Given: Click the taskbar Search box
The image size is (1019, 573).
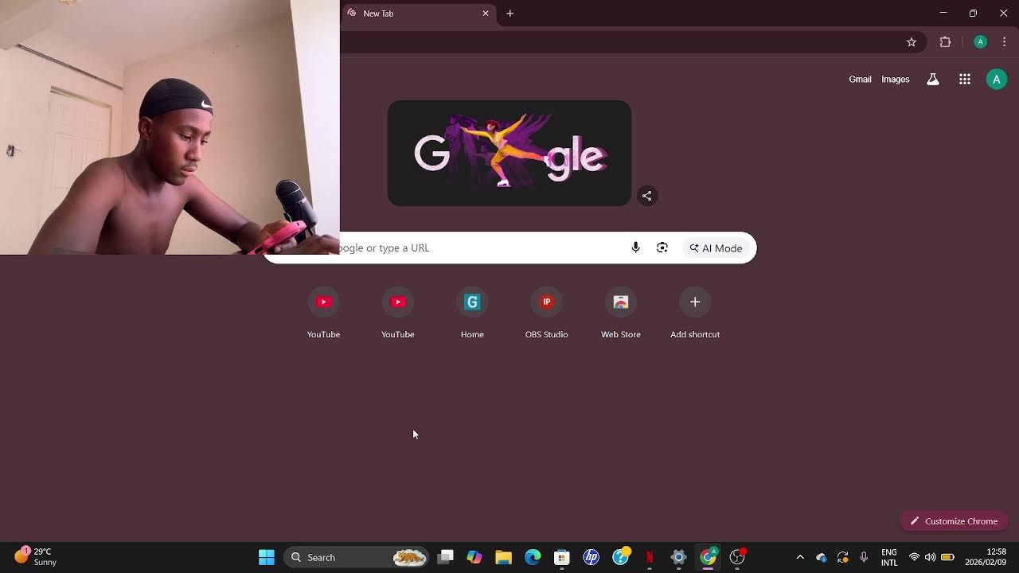Looking at the screenshot, I should 357,557.
